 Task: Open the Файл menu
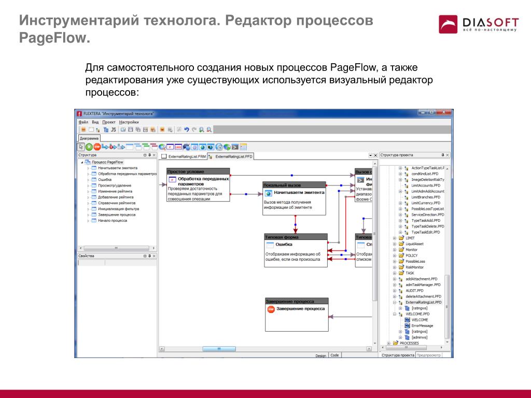coord(83,122)
